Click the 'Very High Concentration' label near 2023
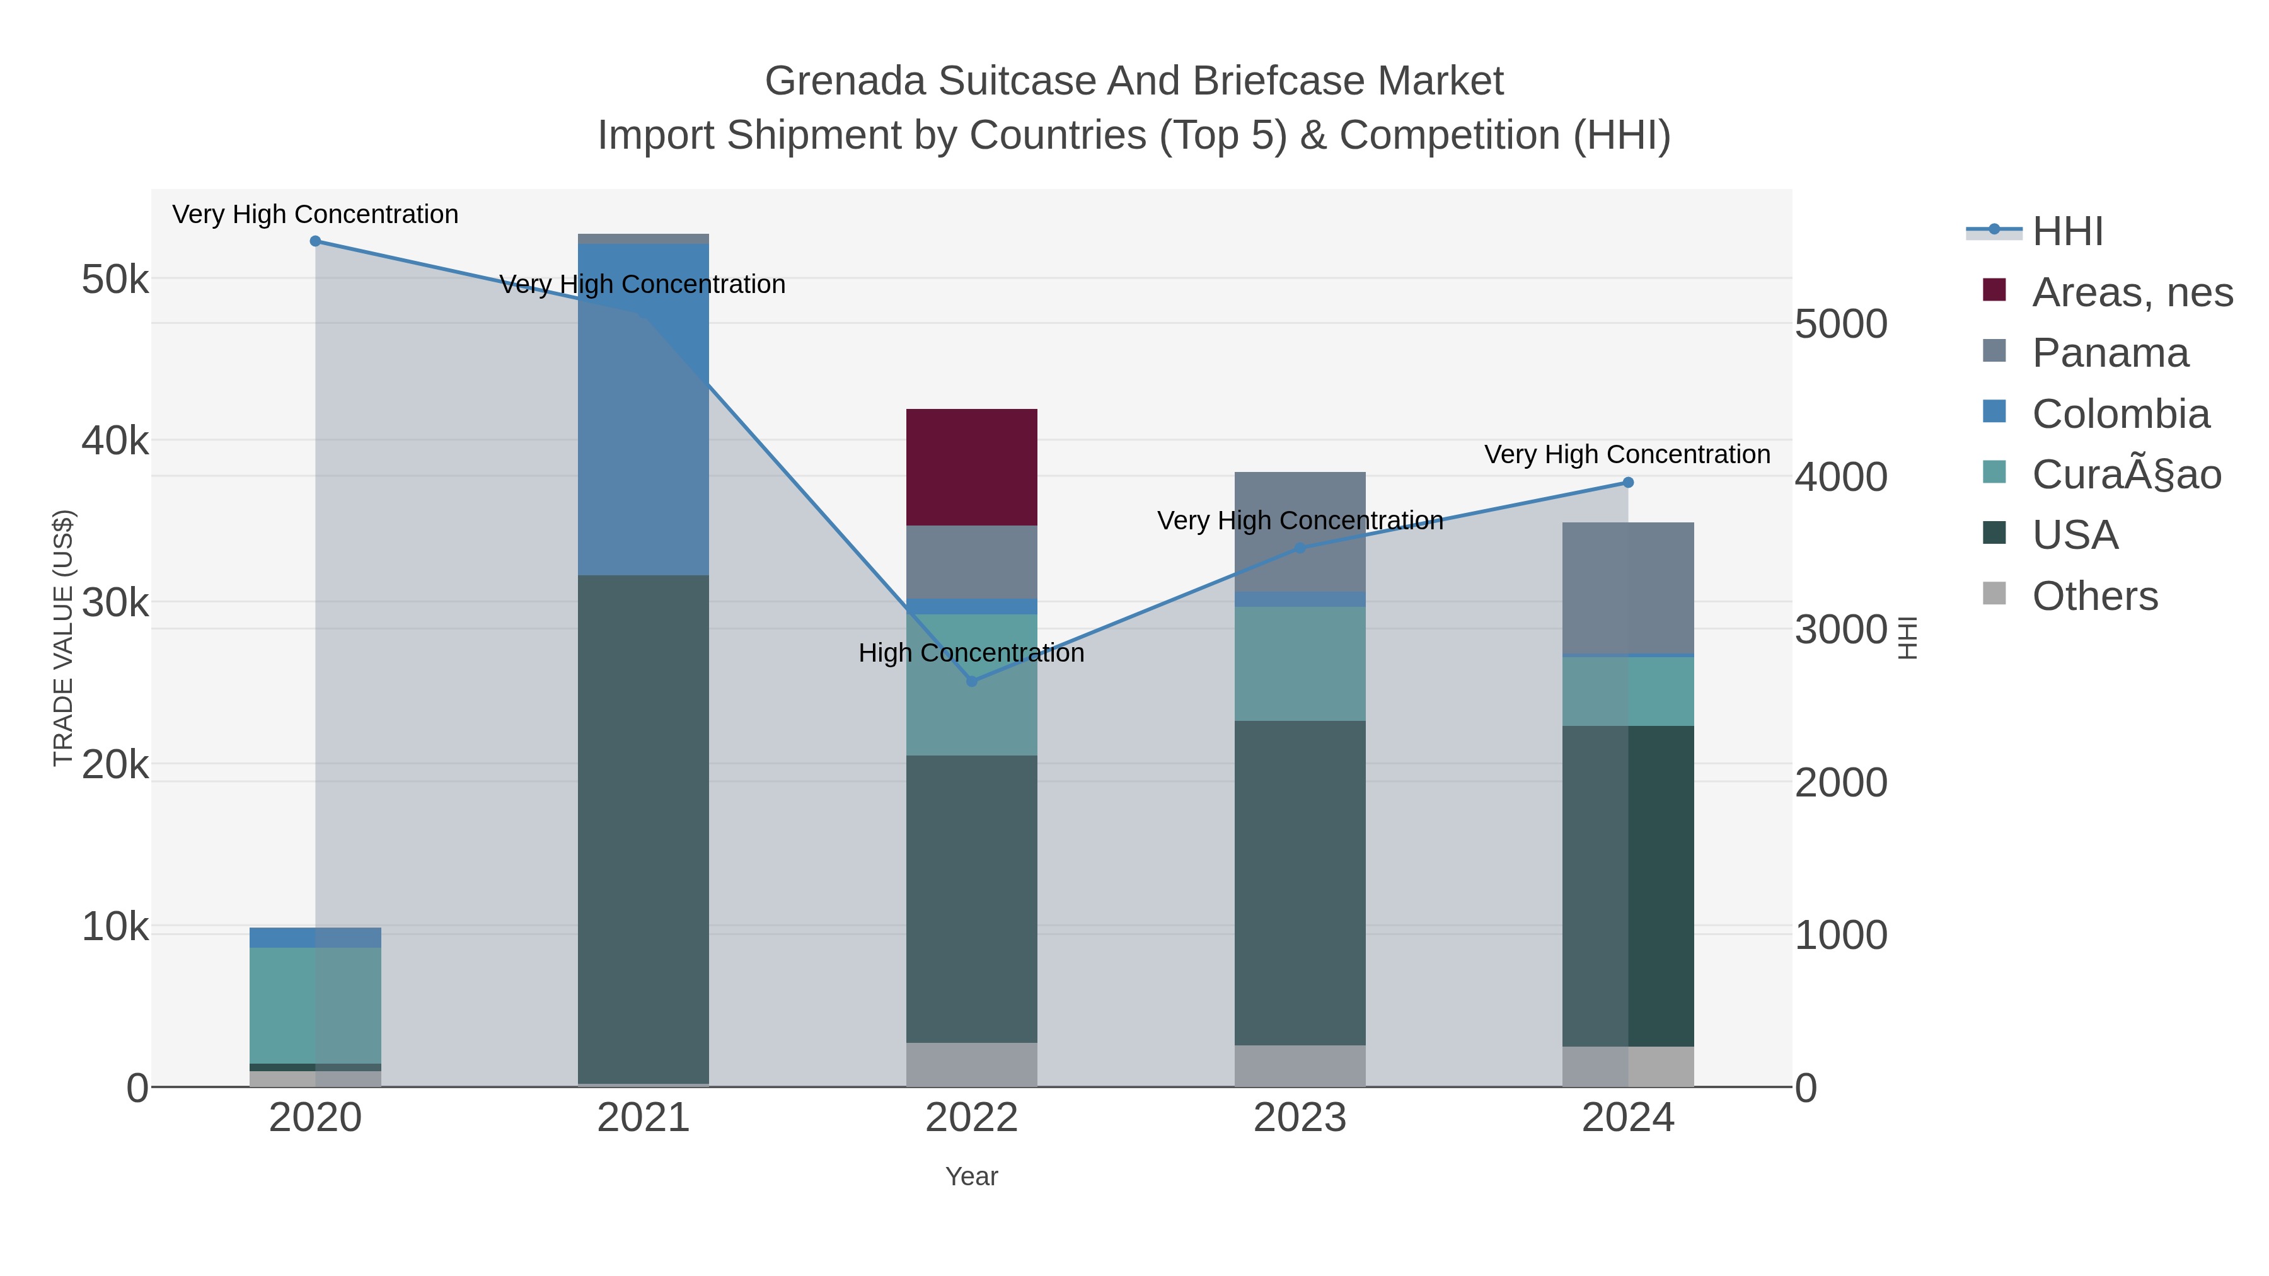The width and height of the screenshot is (2269, 1276). [x=1300, y=520]
